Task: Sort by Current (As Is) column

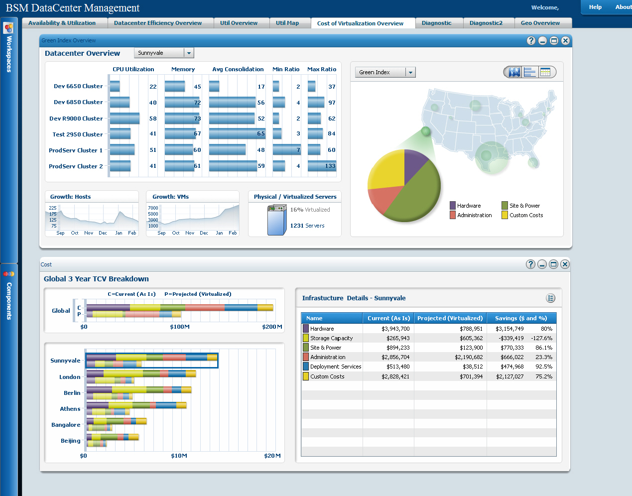Action: click(388, 318)
